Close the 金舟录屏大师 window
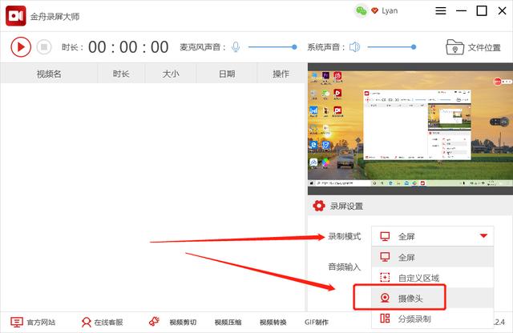 click(503, 10)
